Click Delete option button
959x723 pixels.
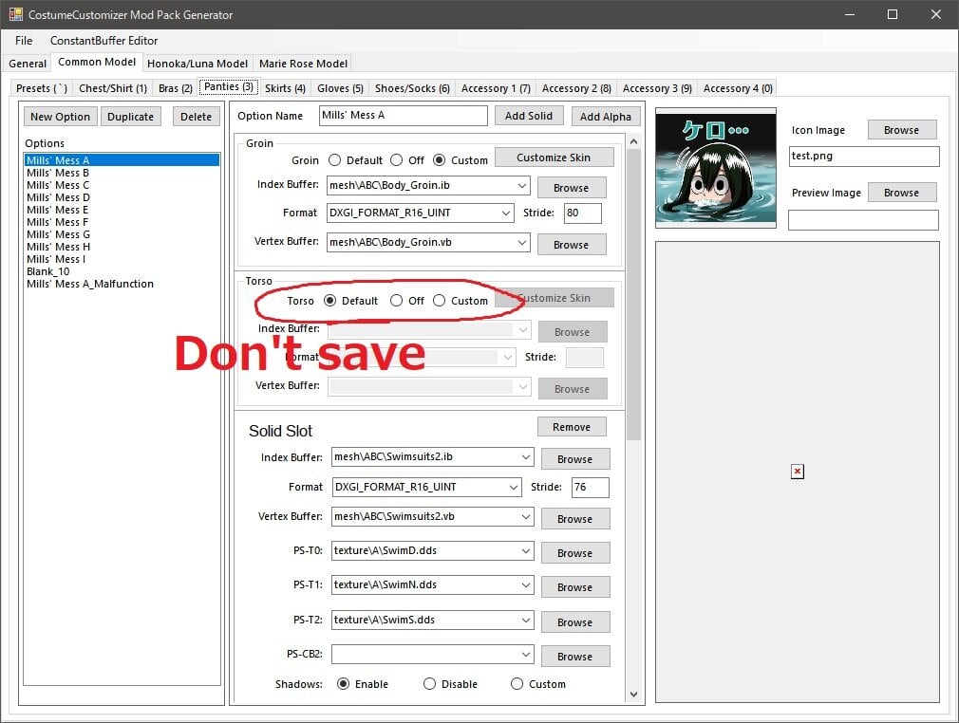(x=196, y=117)
